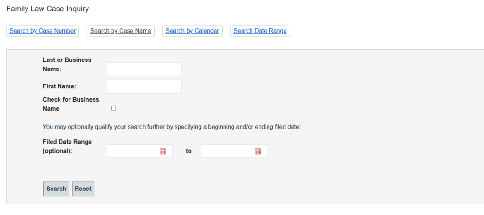
Task: Switch to Search by Case Number
Action: click(x=43, y=31)
